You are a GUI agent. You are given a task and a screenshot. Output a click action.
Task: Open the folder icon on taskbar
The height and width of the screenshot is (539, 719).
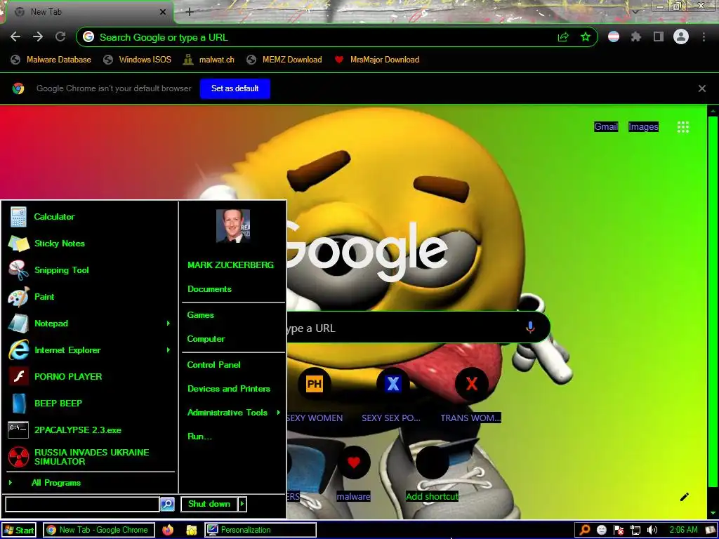pyautogui.click(x=191, y=530)
